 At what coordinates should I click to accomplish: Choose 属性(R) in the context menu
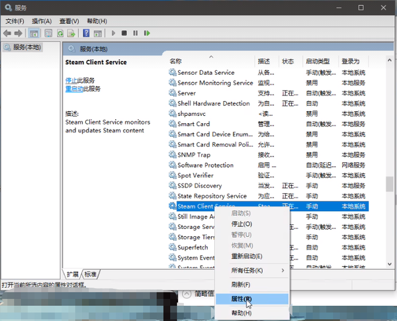pyautogui.click(x=241, y=298)
